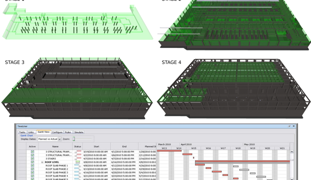Viewport: 311px width, 180px height.
Task: Toggle Active checkbox for ROOF LEVEL
Action: pyautogui.click(x=32, y=162)
